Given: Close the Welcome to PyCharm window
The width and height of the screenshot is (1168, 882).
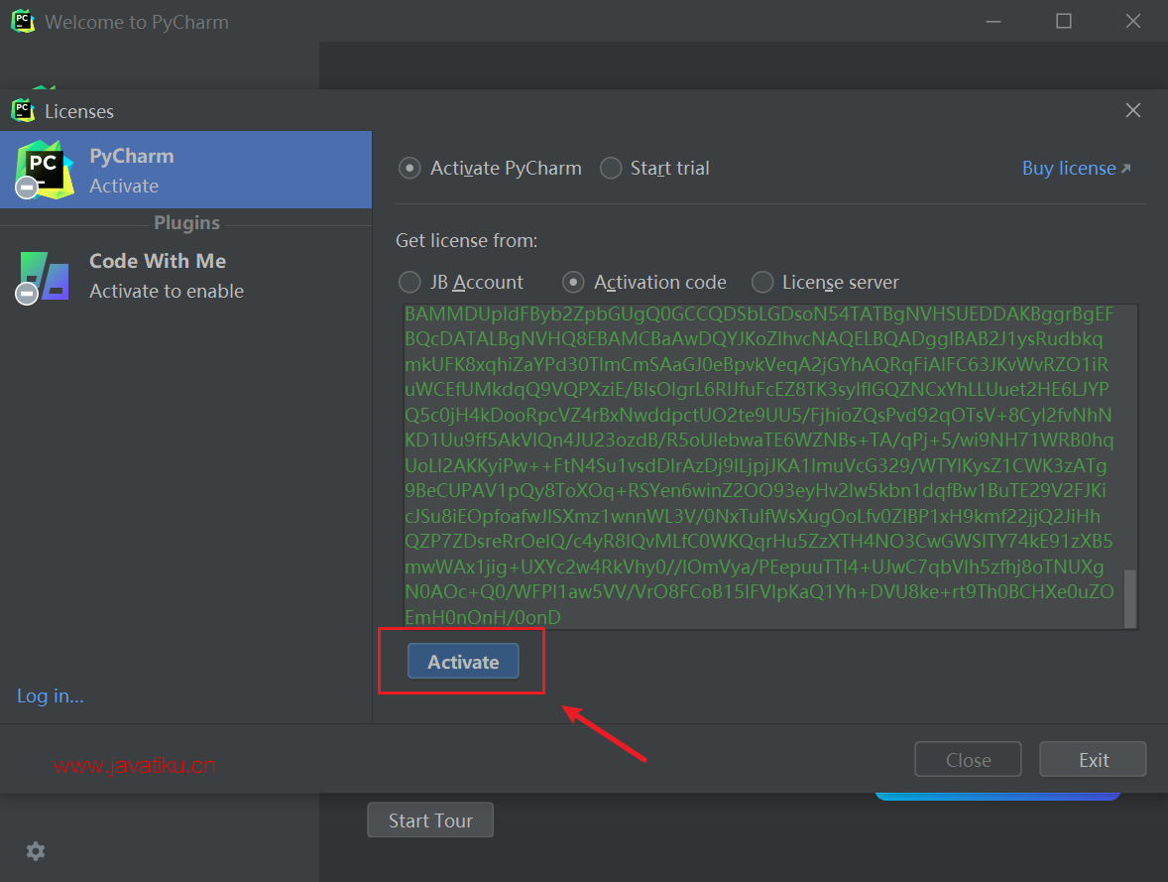Looking at the screenshot, I should point(1133,21).
